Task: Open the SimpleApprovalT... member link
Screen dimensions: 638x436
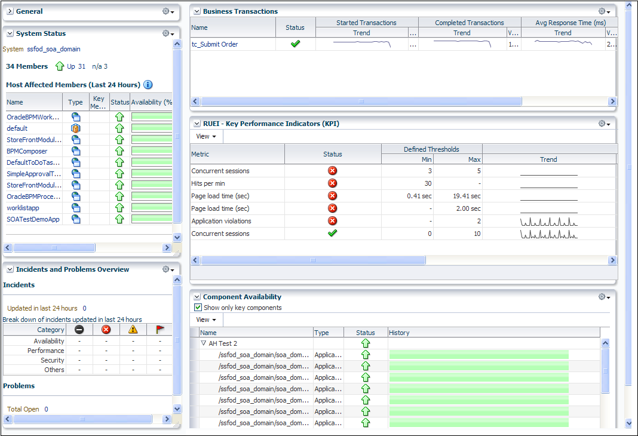Action: click(x=34, y=174)
